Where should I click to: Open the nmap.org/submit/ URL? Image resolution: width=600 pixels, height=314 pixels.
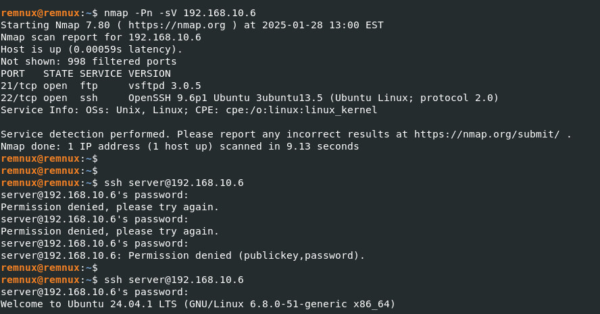click(487, 134)
